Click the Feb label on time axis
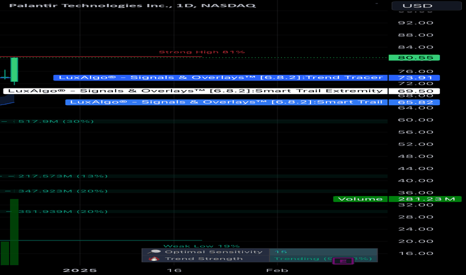Viewport: 466px width, 275px height. point(277,270)
